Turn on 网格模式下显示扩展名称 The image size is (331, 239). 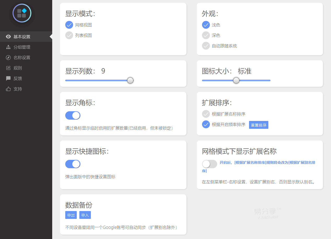pyautogui.click(x=209, y=164)
